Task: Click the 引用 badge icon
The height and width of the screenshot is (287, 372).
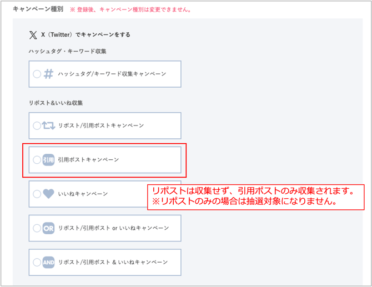Action: click(x=48, y=160)
